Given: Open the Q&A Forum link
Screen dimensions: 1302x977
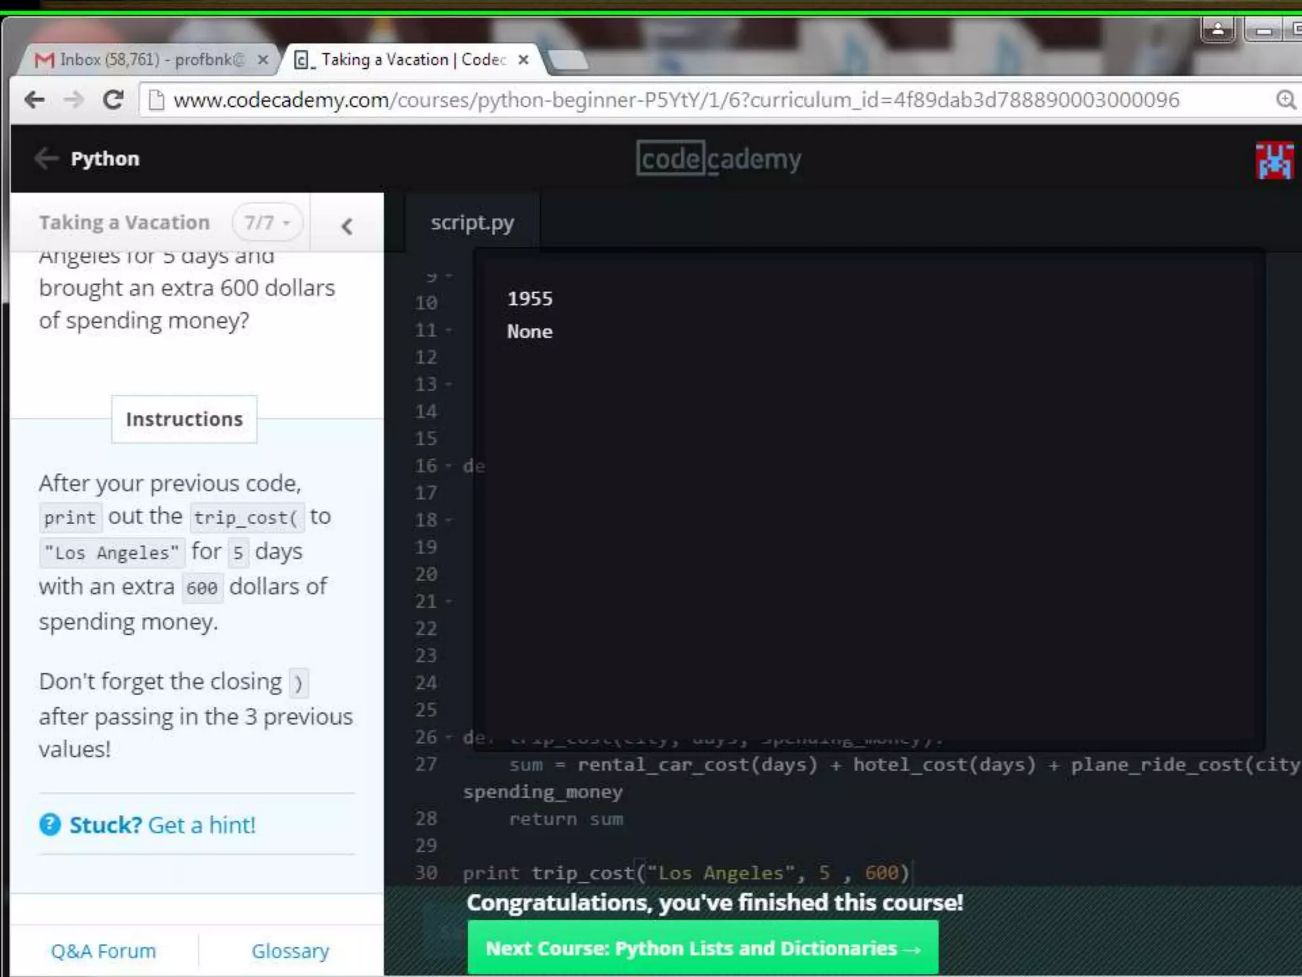Looking at the screenshot, I should [x=103, y=951].
